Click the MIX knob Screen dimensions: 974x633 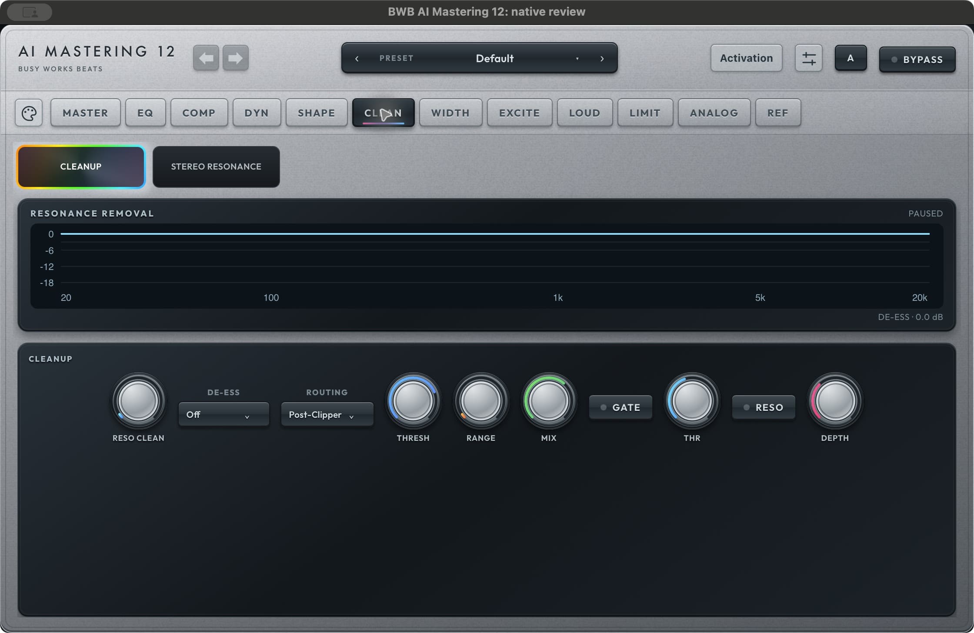tap(548, 401)
